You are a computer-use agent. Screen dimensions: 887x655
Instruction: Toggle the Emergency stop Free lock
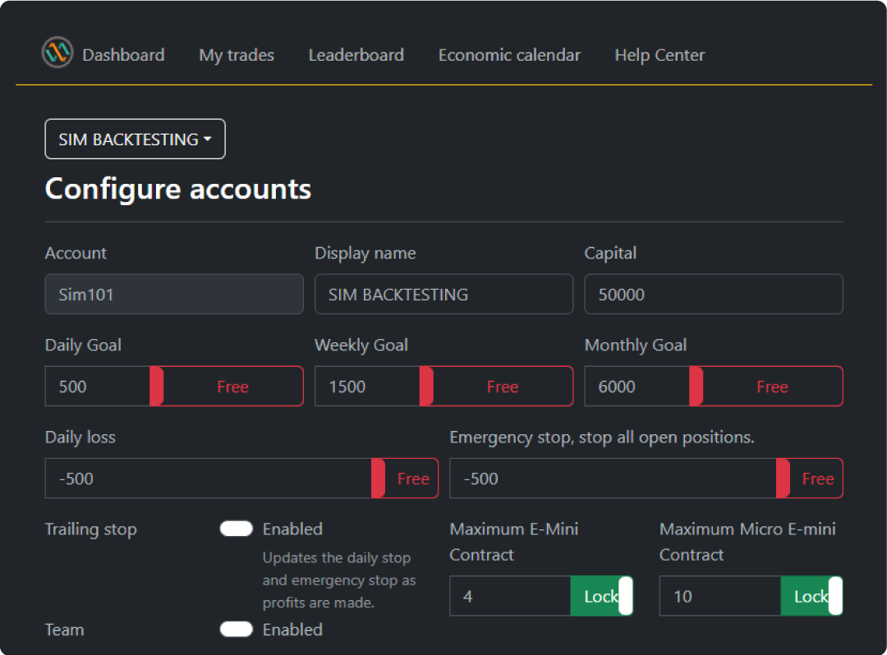pos(810,478)
